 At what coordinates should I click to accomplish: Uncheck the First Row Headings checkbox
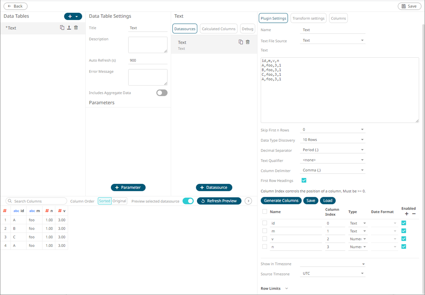[x=304, y=180]
